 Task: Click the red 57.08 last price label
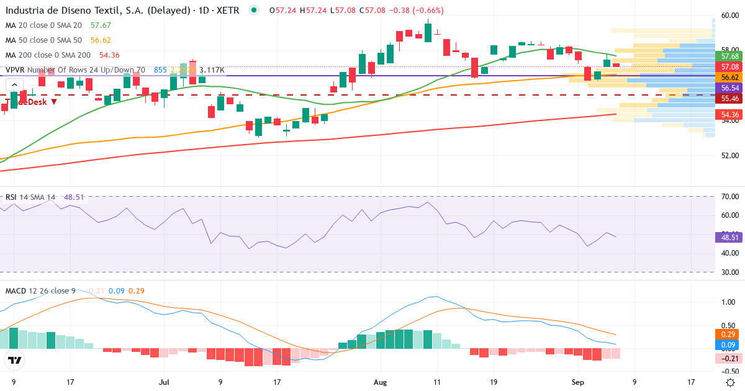pos(729,66)
